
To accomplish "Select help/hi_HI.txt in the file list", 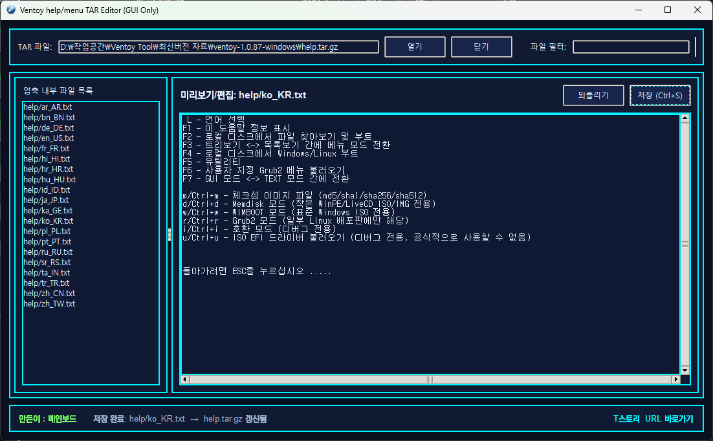I will tap(47, 158).
